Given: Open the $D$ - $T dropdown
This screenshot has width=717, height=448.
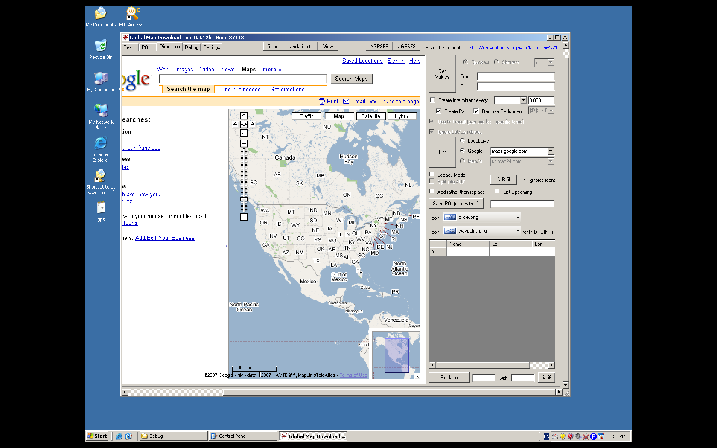Looking at the screenshot, I should (x=551, y=111).
